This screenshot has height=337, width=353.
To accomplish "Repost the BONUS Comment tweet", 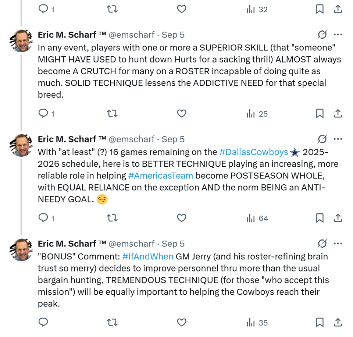I will click(112, 323).
